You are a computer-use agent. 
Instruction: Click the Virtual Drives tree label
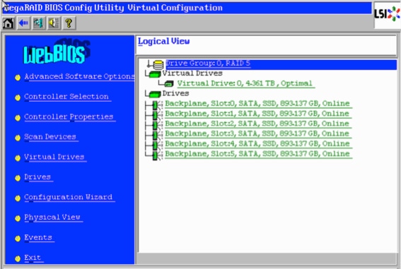tap(192, 73)
